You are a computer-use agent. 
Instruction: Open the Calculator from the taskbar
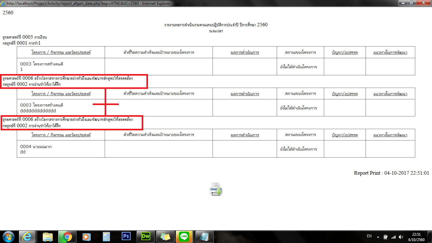(106, 236)
